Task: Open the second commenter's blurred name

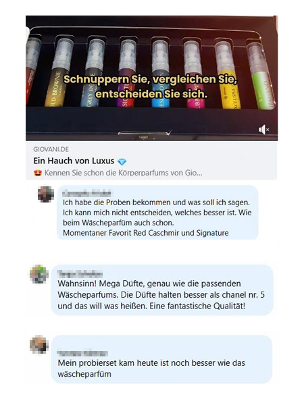Action: tap(80, 274)
